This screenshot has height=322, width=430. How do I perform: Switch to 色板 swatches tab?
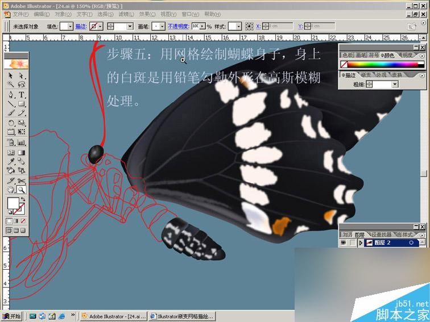pyautogui.click(x=348, y=55)
